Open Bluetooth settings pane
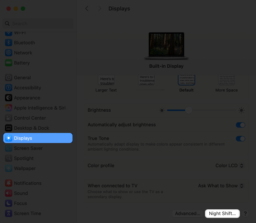The height and width of the screenshot is (223, 256). tap(38, 43)
